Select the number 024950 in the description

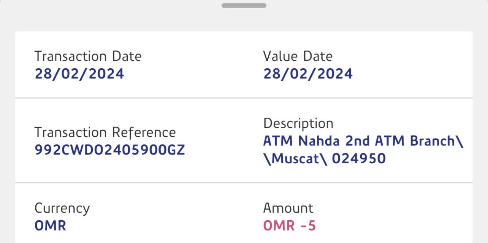(x=359, y=158)
